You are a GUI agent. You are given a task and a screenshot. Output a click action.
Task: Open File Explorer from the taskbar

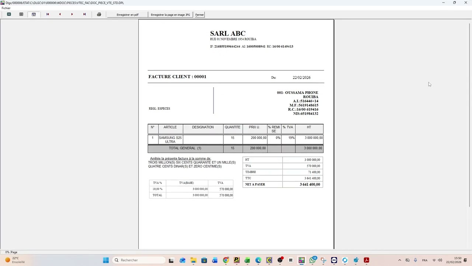point(193,260)
